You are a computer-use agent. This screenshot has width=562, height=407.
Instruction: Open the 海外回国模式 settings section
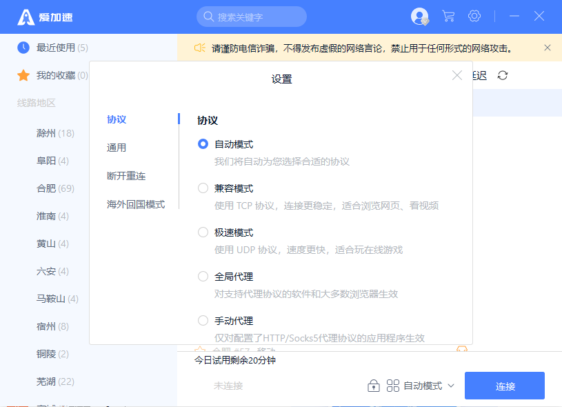coord(135,203)
